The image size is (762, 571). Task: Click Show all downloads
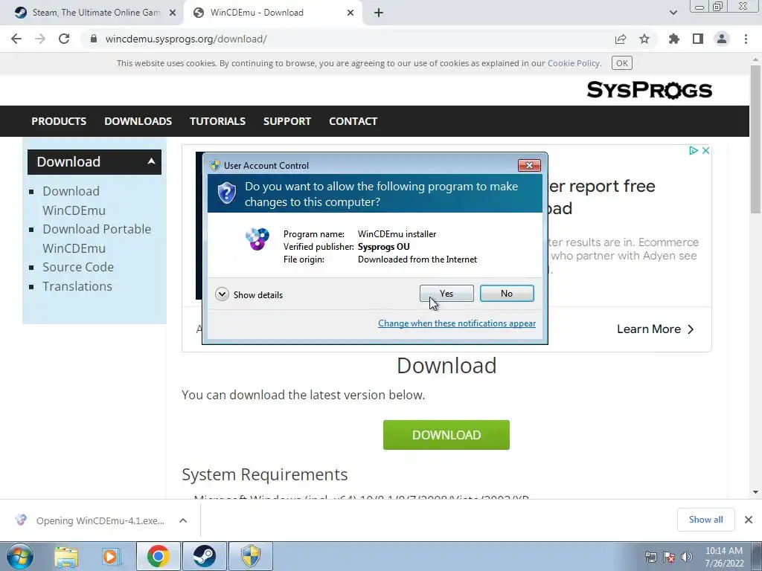click(x=705, y=520)
